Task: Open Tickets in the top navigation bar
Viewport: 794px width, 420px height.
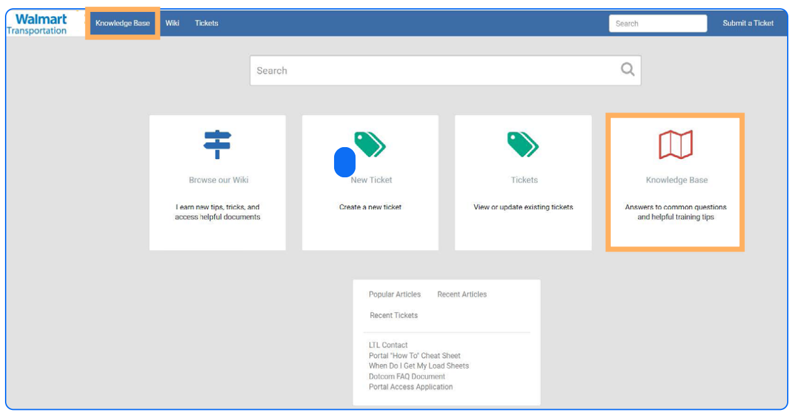Action: click(x=206, y=23)
